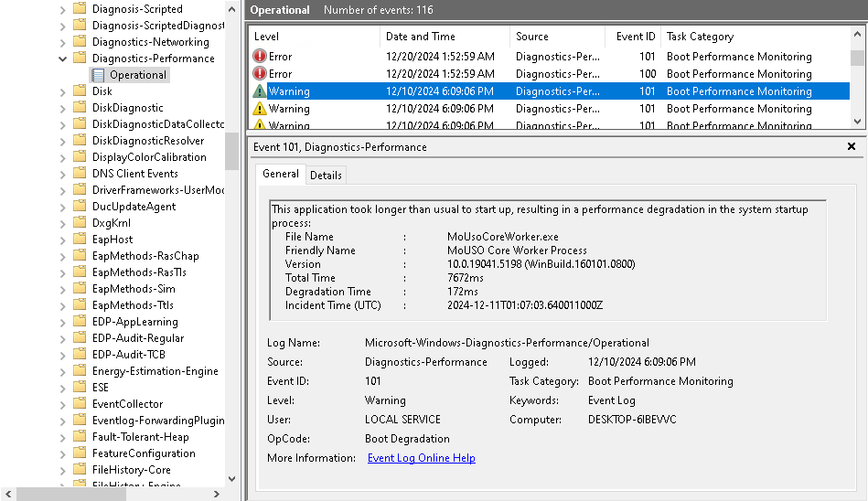This screenshot has height=501, width=868.
Task: Collapse the Diagnostics-Performance tree node
Action: (x=62, y=59)
